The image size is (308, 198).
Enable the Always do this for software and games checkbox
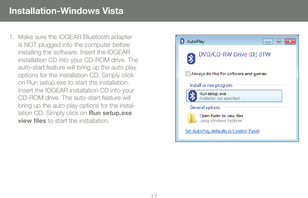click(188, 74)
